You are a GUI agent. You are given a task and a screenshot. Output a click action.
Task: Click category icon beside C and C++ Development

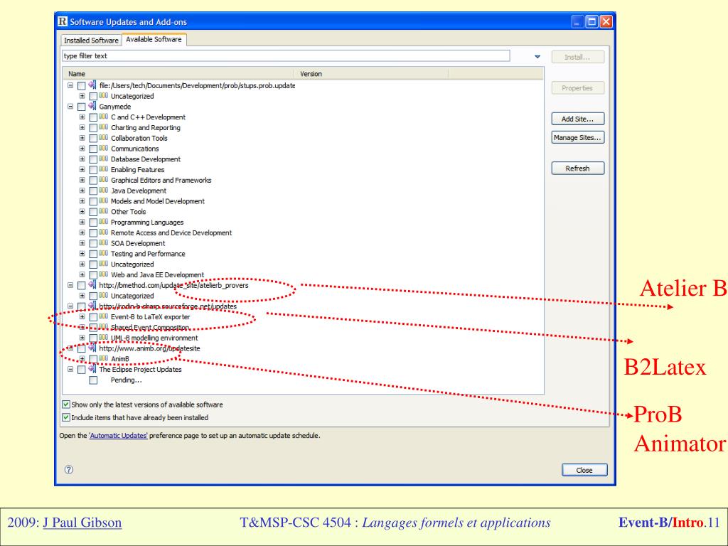point(104,117)
